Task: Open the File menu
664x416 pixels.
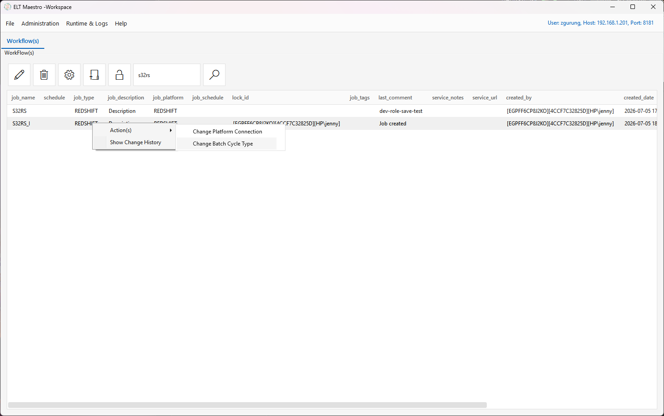Action: click(10, 23)
